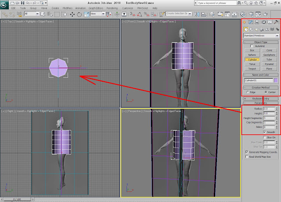Click the Teapot object type button
Viewport: 281px width, 202px height.
[252, 69]
